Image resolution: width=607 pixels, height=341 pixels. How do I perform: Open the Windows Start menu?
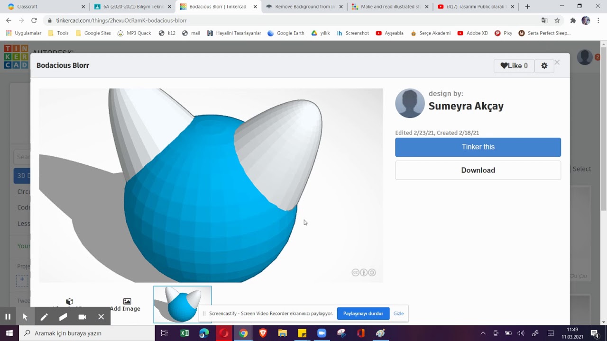point(9,333)
